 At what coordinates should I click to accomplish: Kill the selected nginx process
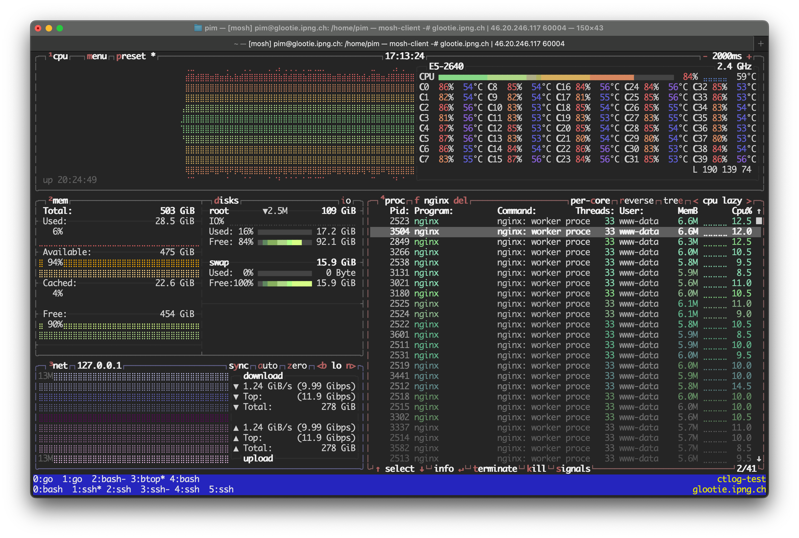pos(536,469)
